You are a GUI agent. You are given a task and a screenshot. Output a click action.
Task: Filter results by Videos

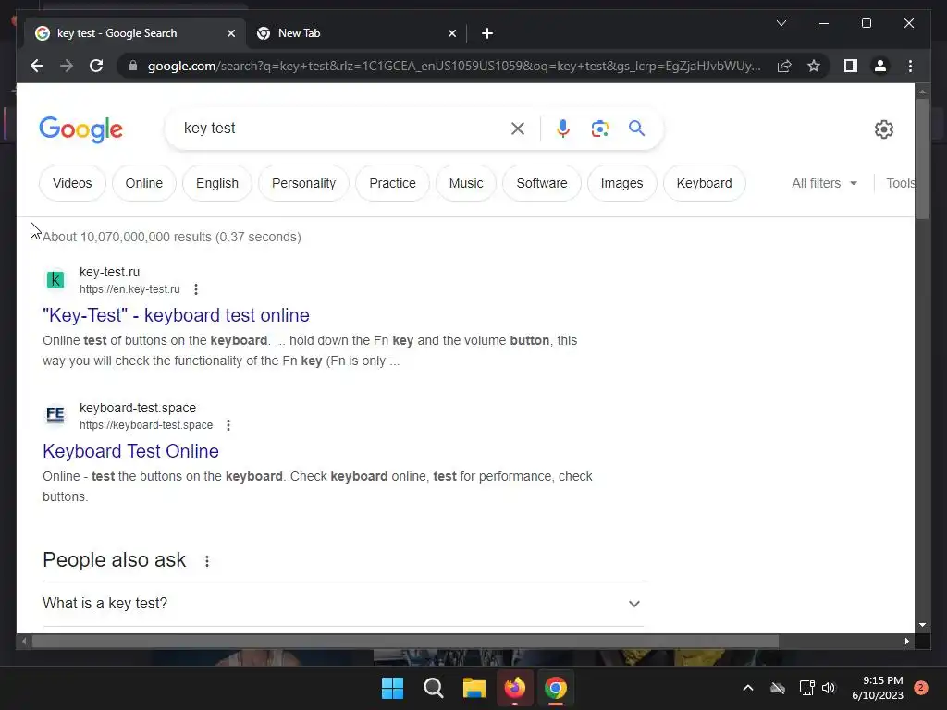click(x=72, y=183)
